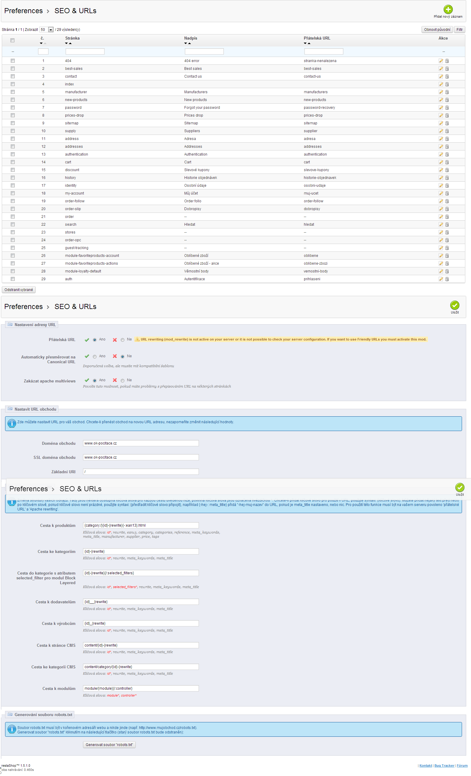The width and height of the screenshot is (471, 776).
Task: Delete the stores row
Action: pos(447,232)
